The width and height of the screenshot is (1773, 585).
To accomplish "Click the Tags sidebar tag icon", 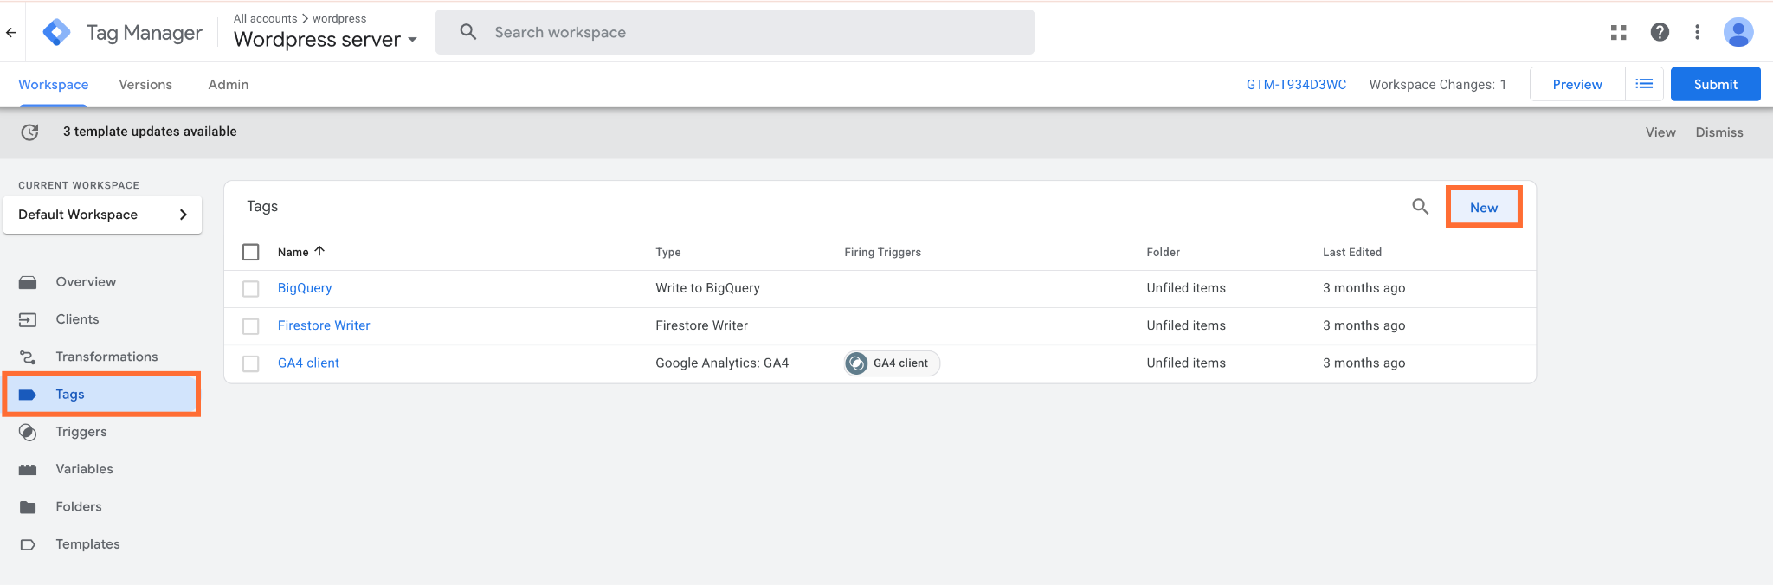I will pyautogui.click(x=28, y=395).
